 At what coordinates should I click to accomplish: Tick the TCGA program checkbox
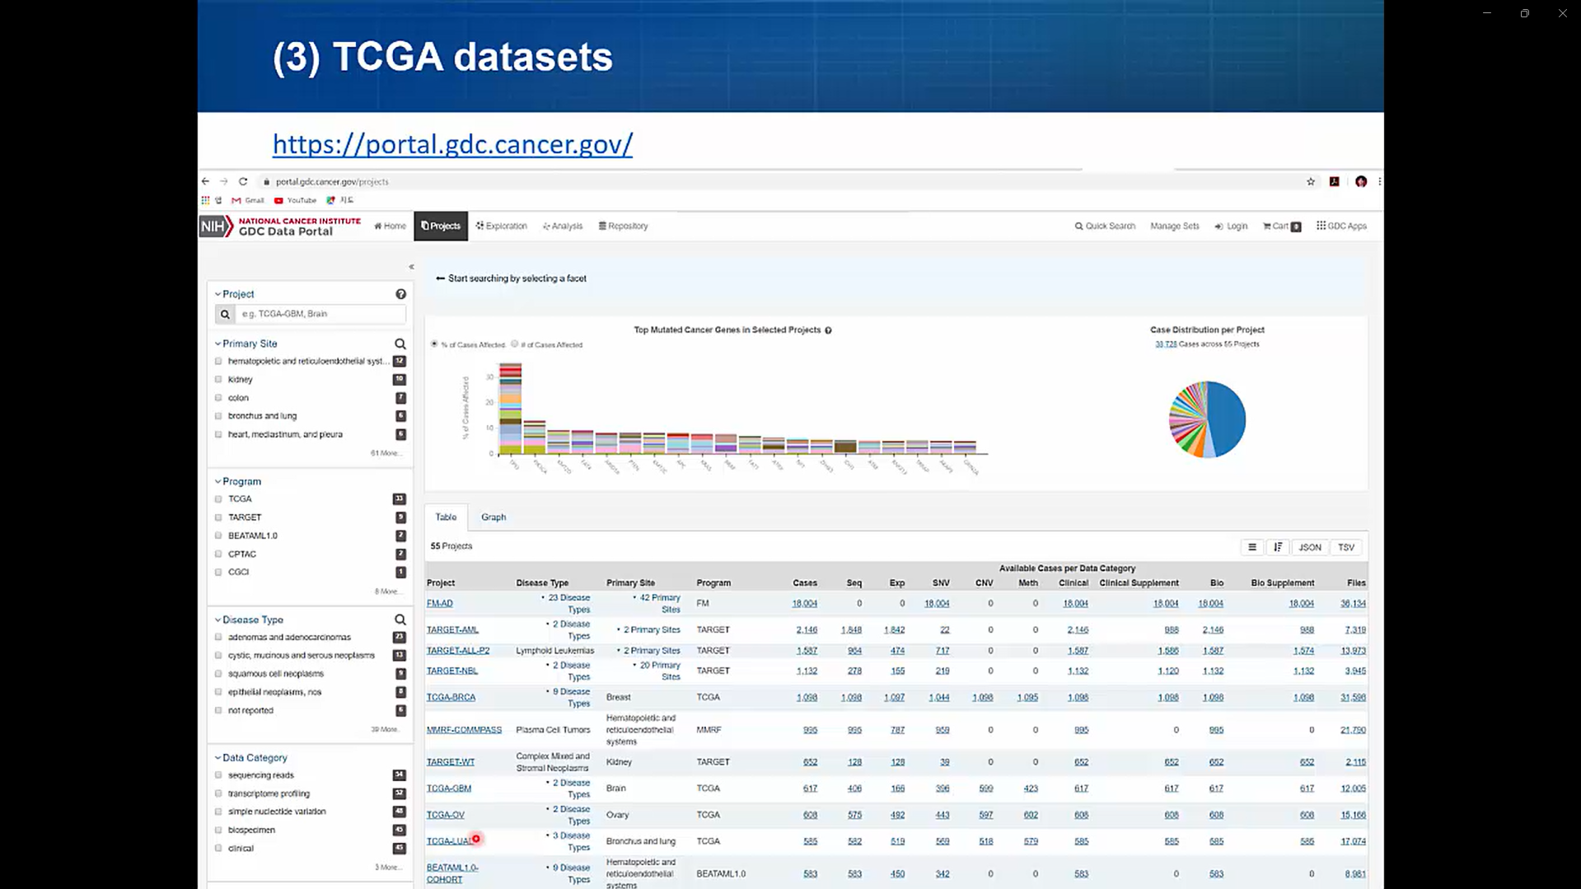coord(218,499)
